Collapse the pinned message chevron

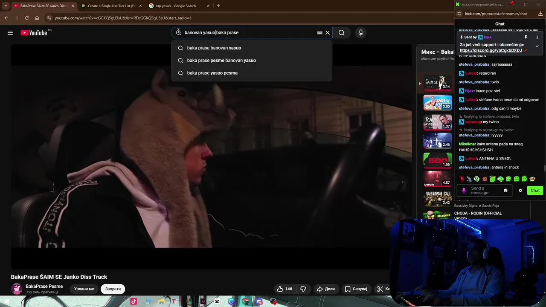tap(537, 46)
